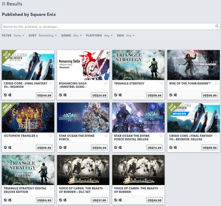Click Triangle Strategy Digital Deluxe Edition title

(x=25, y=190)
